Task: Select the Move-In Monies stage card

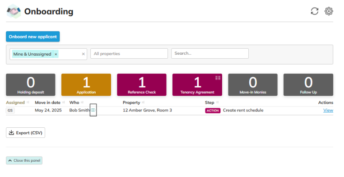Action: point(253,85)
